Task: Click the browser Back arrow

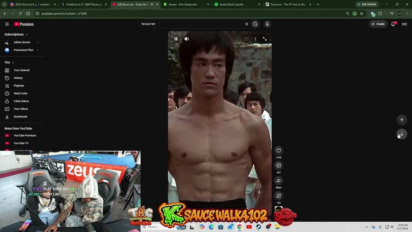Action: [5, 14]
